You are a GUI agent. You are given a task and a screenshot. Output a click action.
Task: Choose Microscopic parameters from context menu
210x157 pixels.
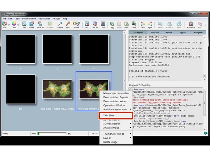click(116, 93)
